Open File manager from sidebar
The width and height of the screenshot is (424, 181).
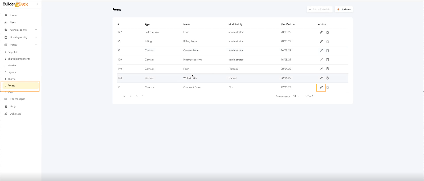(17, 99)
